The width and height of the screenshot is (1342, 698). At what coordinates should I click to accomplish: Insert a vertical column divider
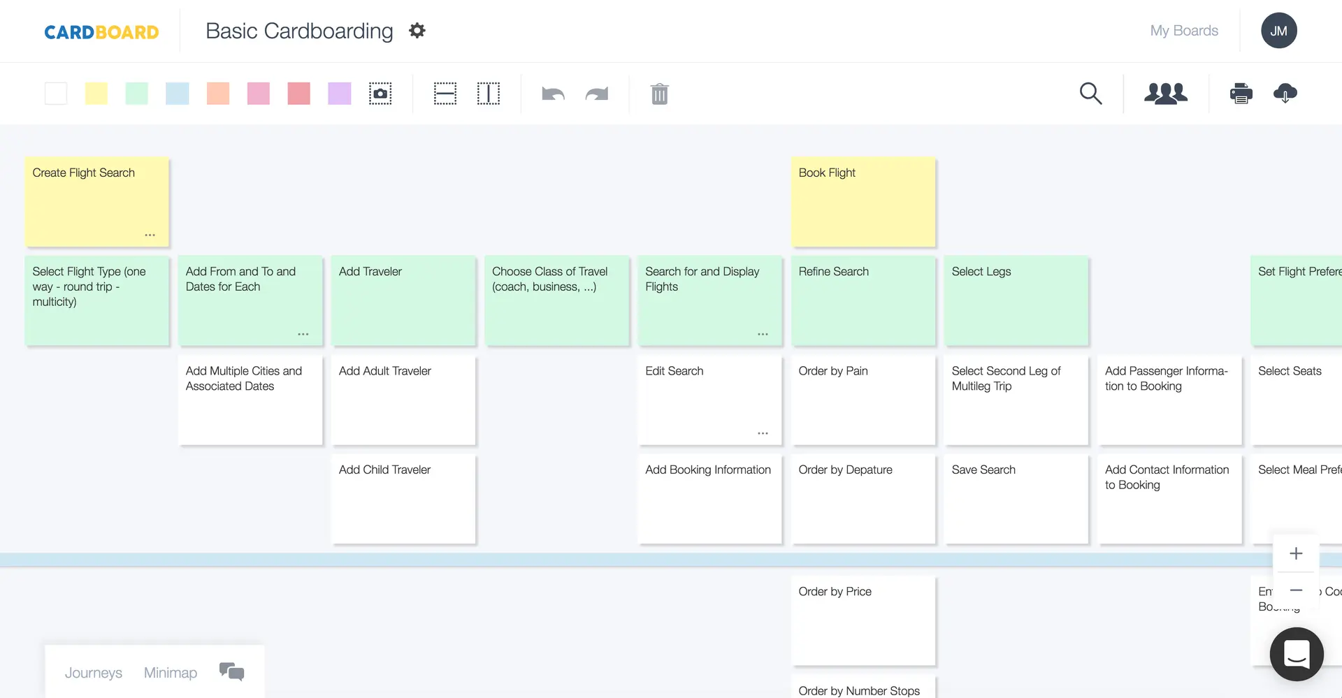click(488, 93)
